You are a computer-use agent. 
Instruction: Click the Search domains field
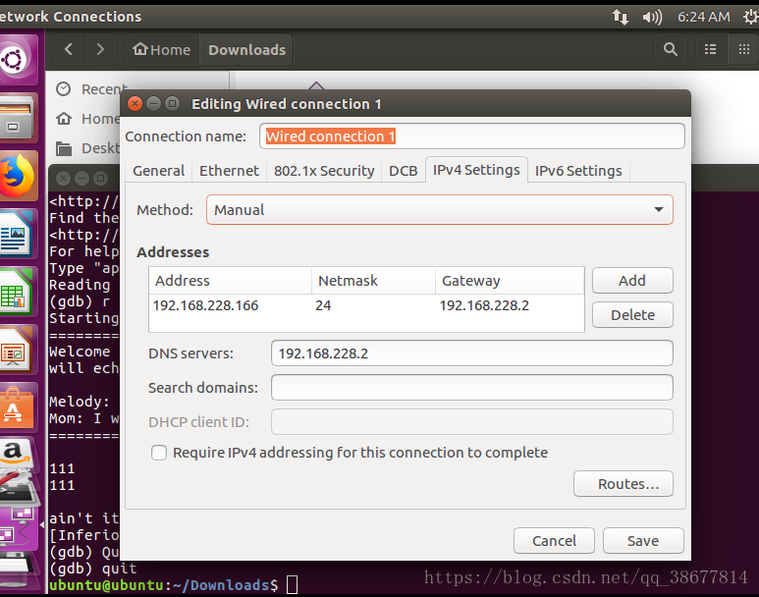472,387
